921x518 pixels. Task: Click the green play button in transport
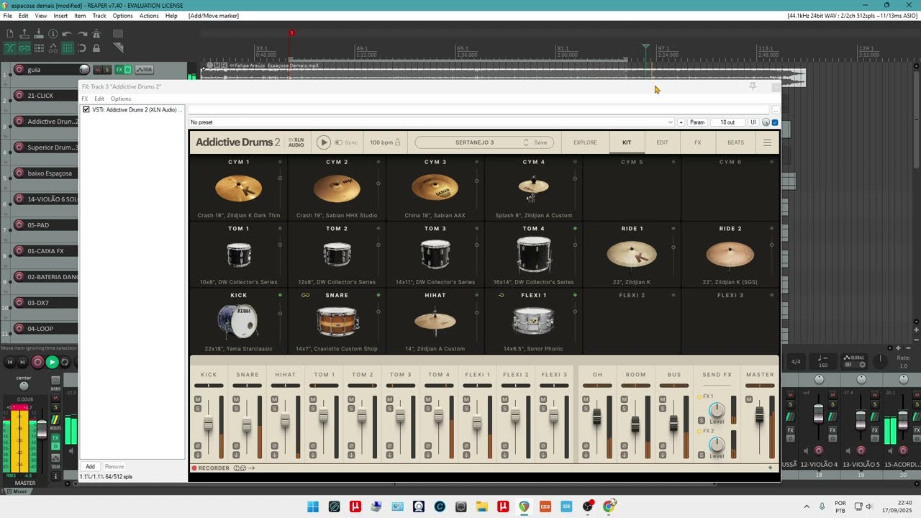pyautogui.click(x=52, y=363)
